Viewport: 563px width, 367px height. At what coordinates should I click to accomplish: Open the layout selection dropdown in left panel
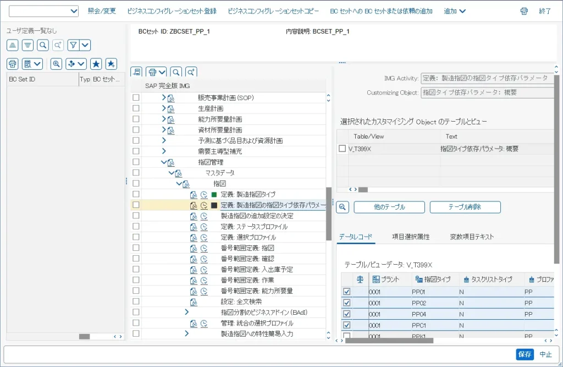coord(32,64)
